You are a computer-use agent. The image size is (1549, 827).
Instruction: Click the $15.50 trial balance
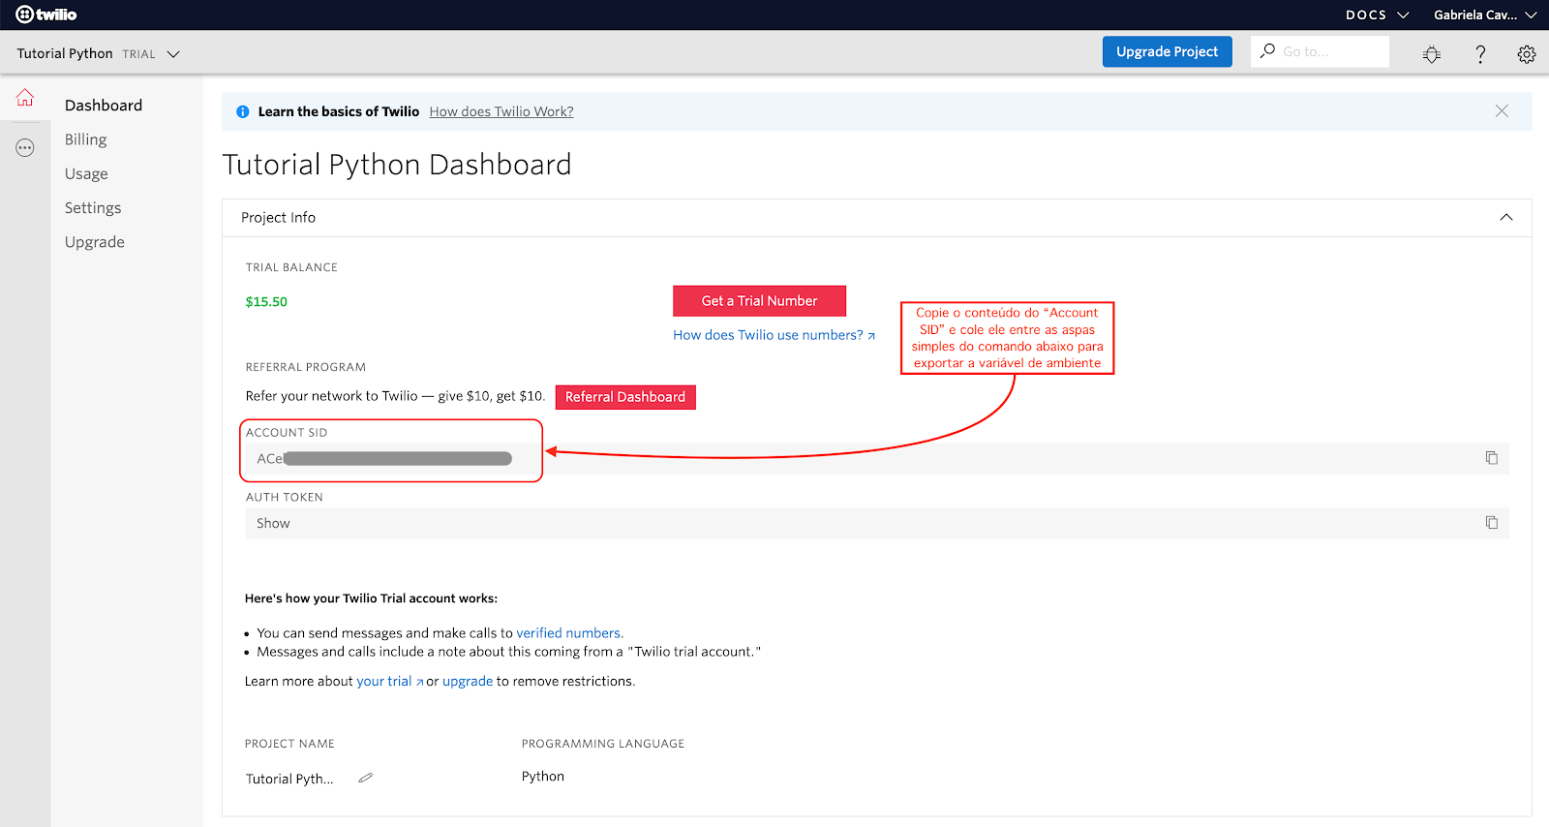coord(266,302)
